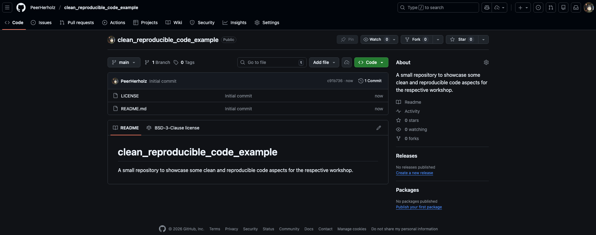
Task: Switch to BSD-3-Clause license tab
Action: (173, 128)
